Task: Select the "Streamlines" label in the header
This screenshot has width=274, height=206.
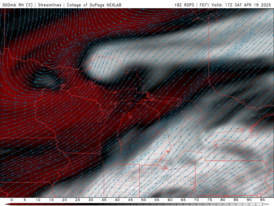Action: click(x=50, y=5)
